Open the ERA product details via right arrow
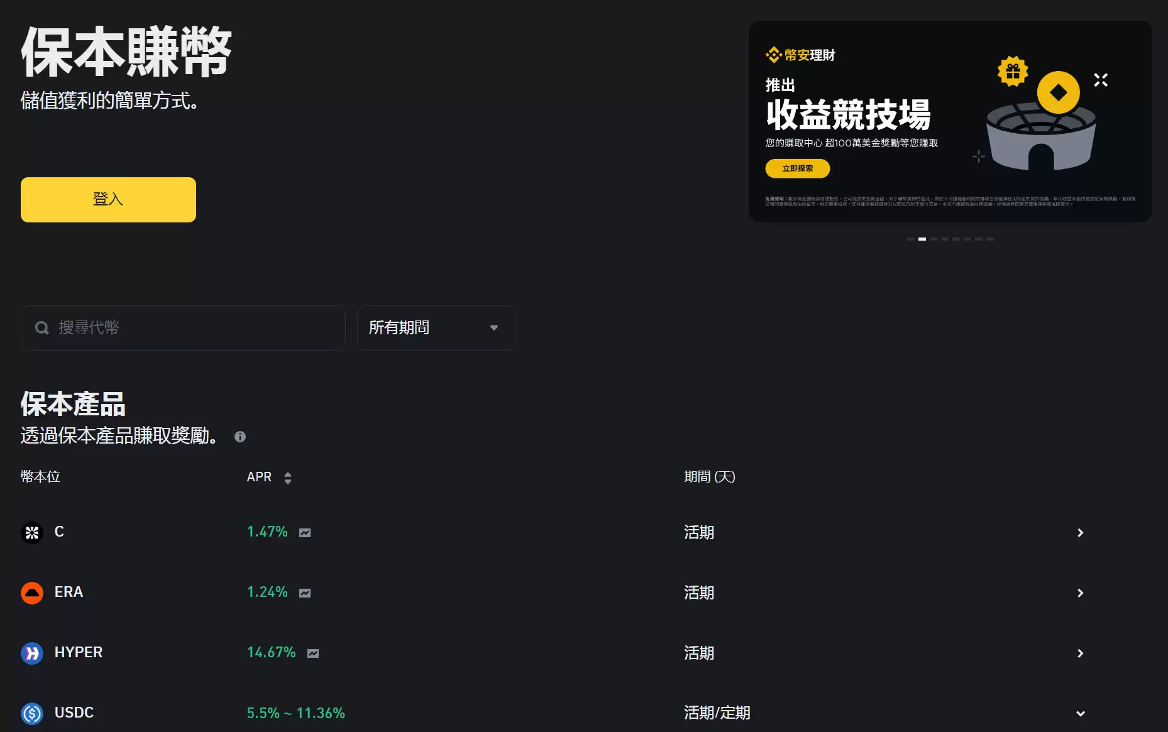1168x732 pixels. [x=1081, y=593]
